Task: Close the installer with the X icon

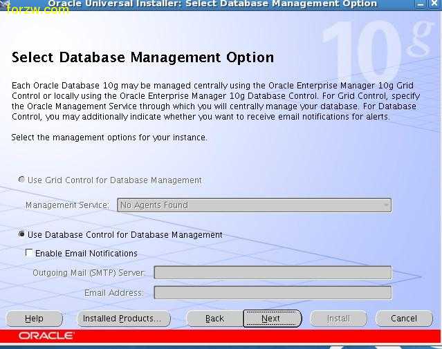Action: [434, 4]
